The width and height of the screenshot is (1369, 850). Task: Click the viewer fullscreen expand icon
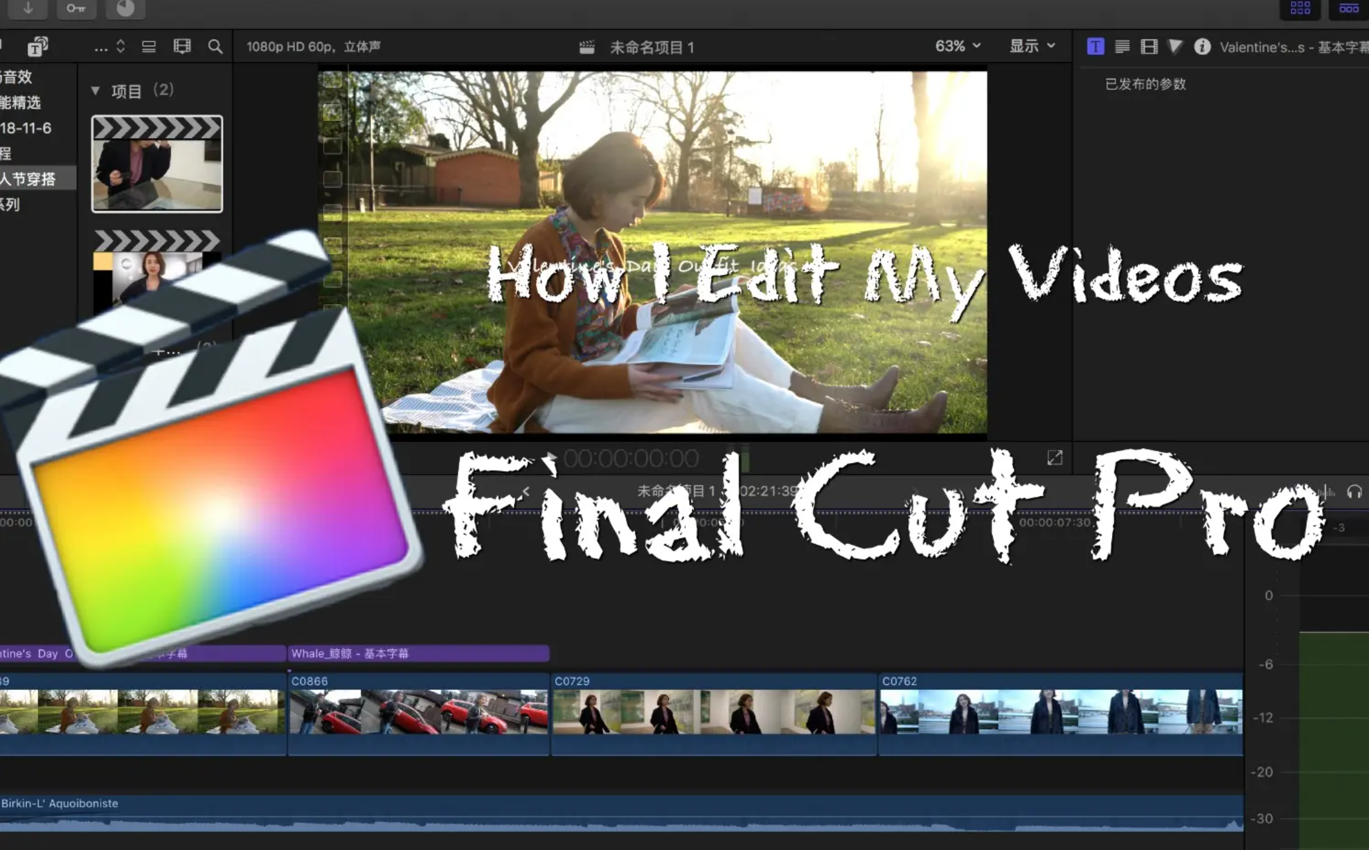point(1054,458)
